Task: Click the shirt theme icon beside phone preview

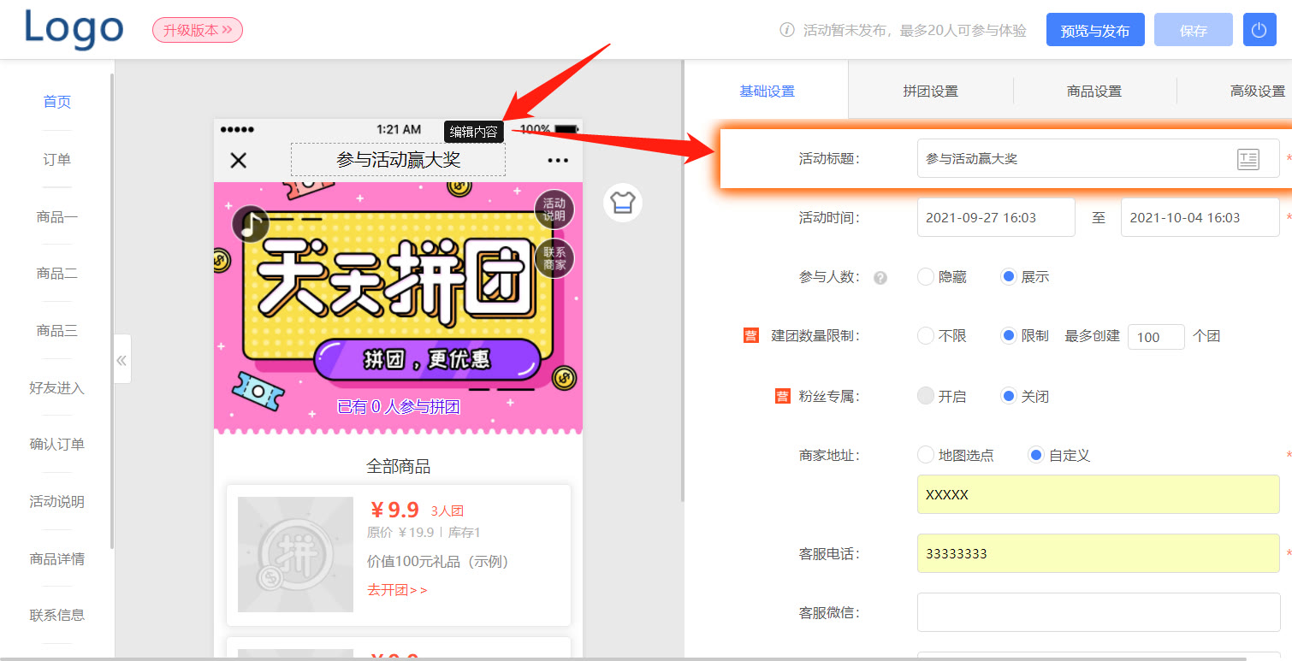Action: click(x=622, y=203)
